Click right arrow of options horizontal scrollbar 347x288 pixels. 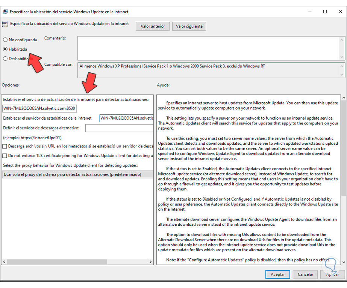pos(150,262)
